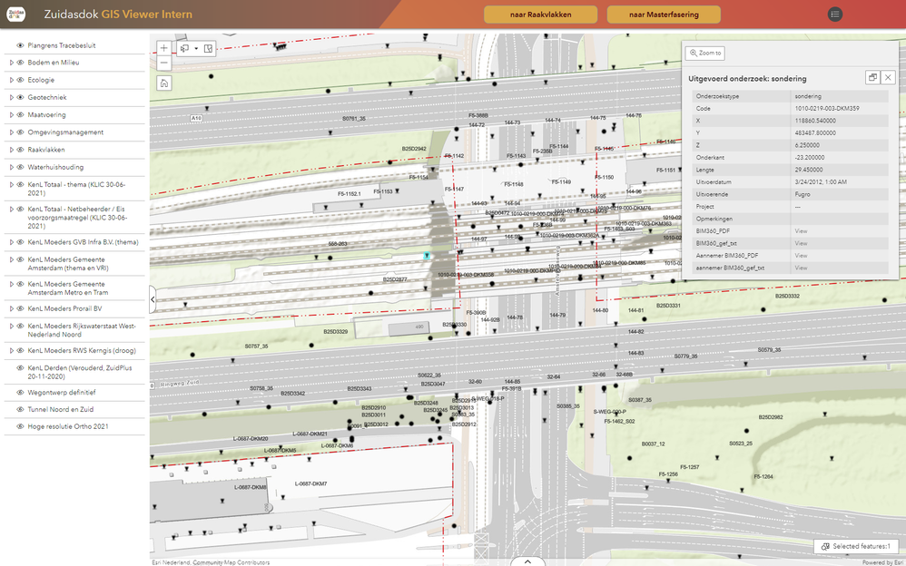
Task: Expand KenL Moeders GVB Infra B.V. group
Action: coord(11,242)
